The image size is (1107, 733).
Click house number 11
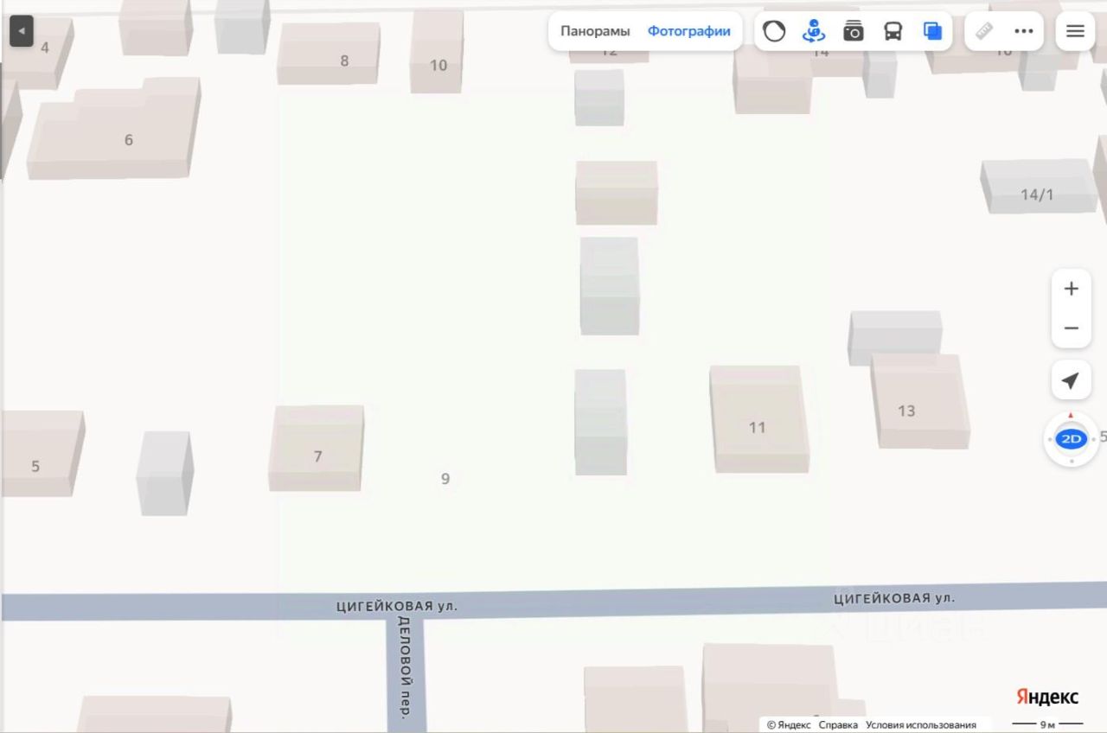758,427
